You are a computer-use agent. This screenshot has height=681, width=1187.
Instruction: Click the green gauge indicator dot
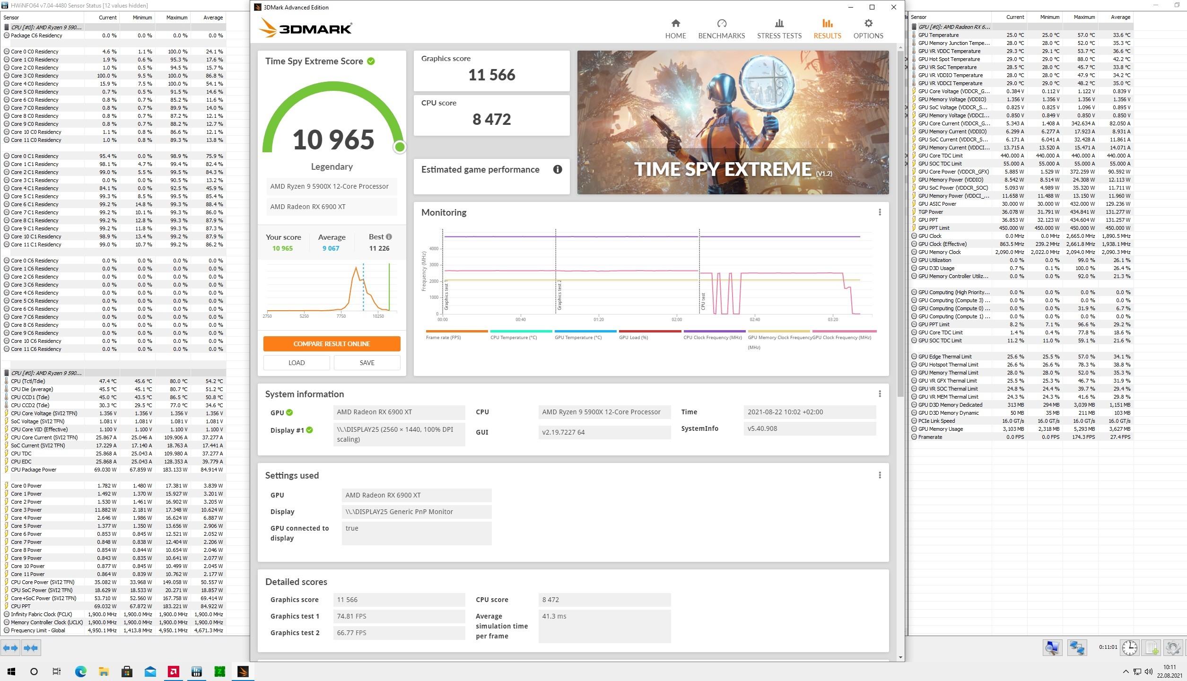[x=400, y=147]
